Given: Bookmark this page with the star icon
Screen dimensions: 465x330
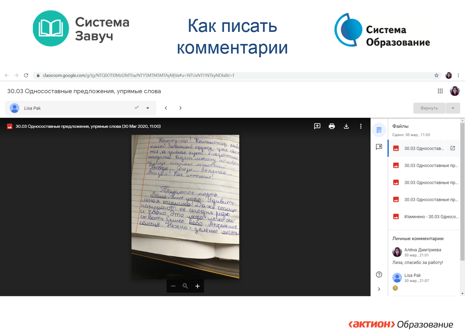Looking at the screenshot, I should 436,75.
